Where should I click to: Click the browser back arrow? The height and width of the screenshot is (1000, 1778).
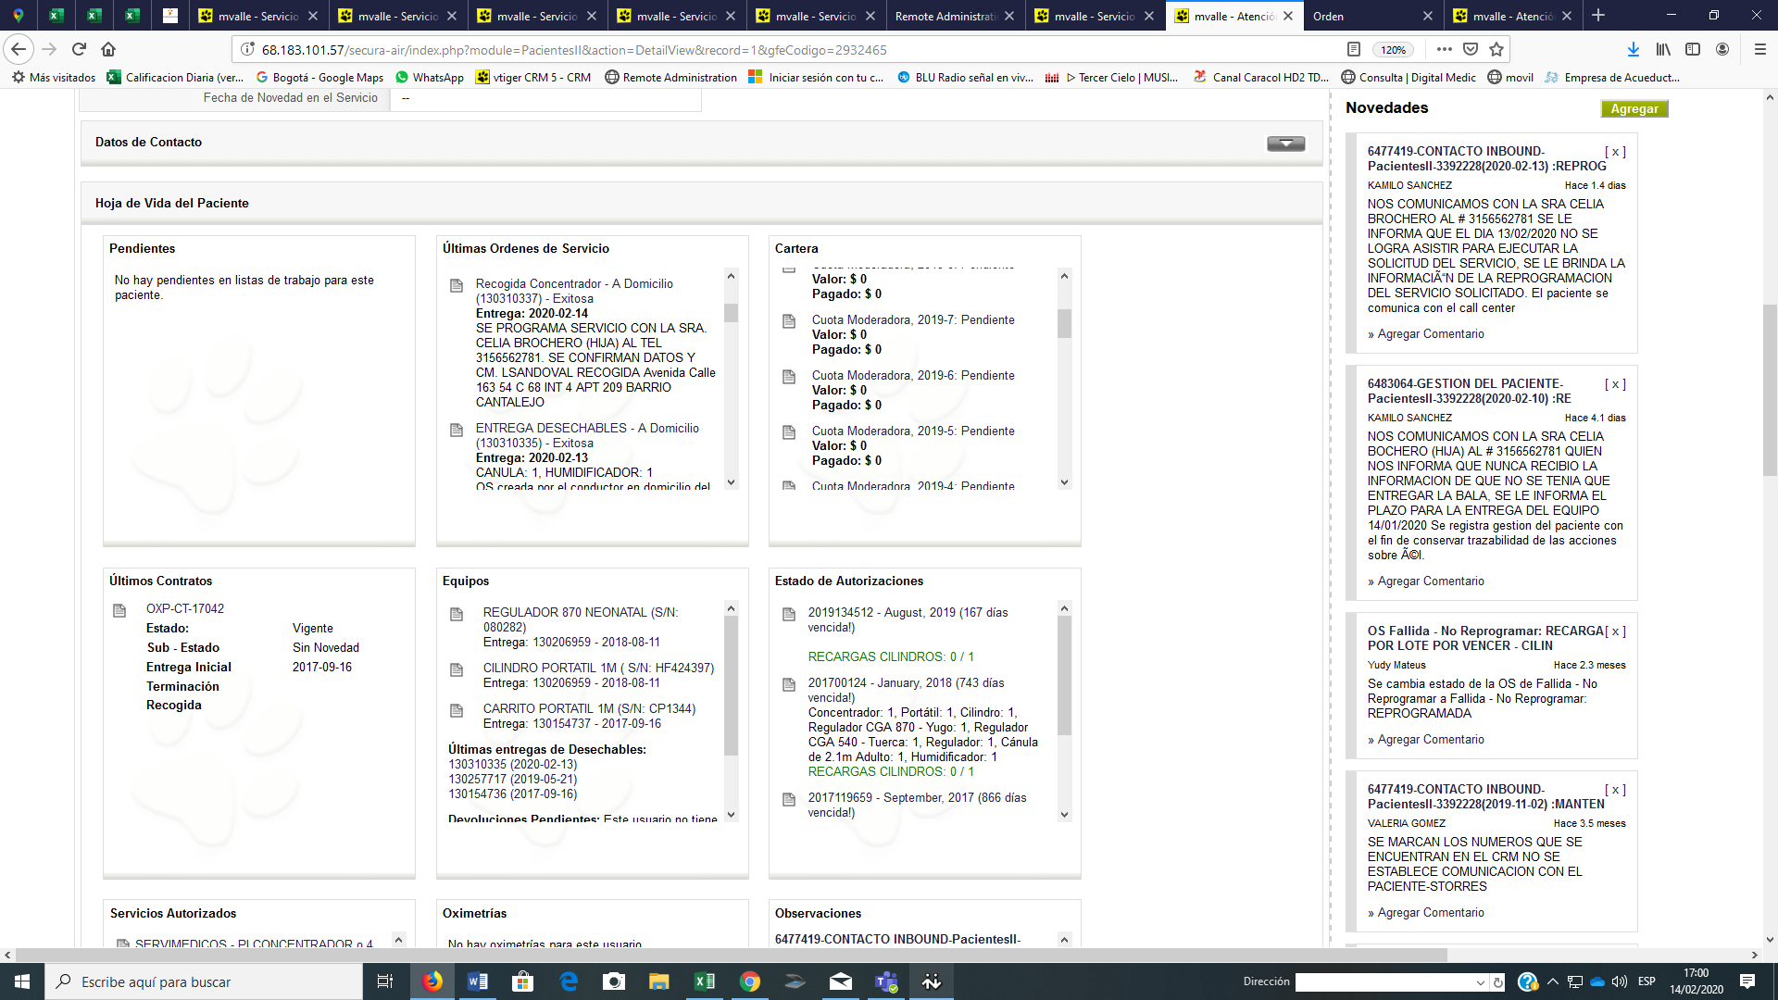coord(19,49)
